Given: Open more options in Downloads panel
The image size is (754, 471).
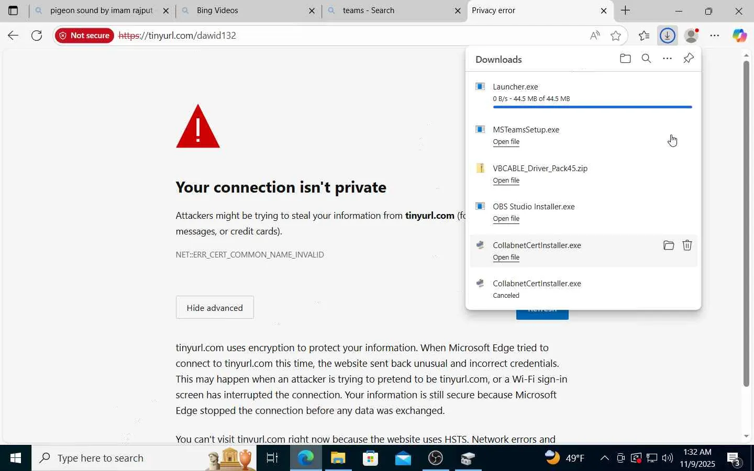Looking at the screenshot, I should pyautogui.click(x=667, y=59).
